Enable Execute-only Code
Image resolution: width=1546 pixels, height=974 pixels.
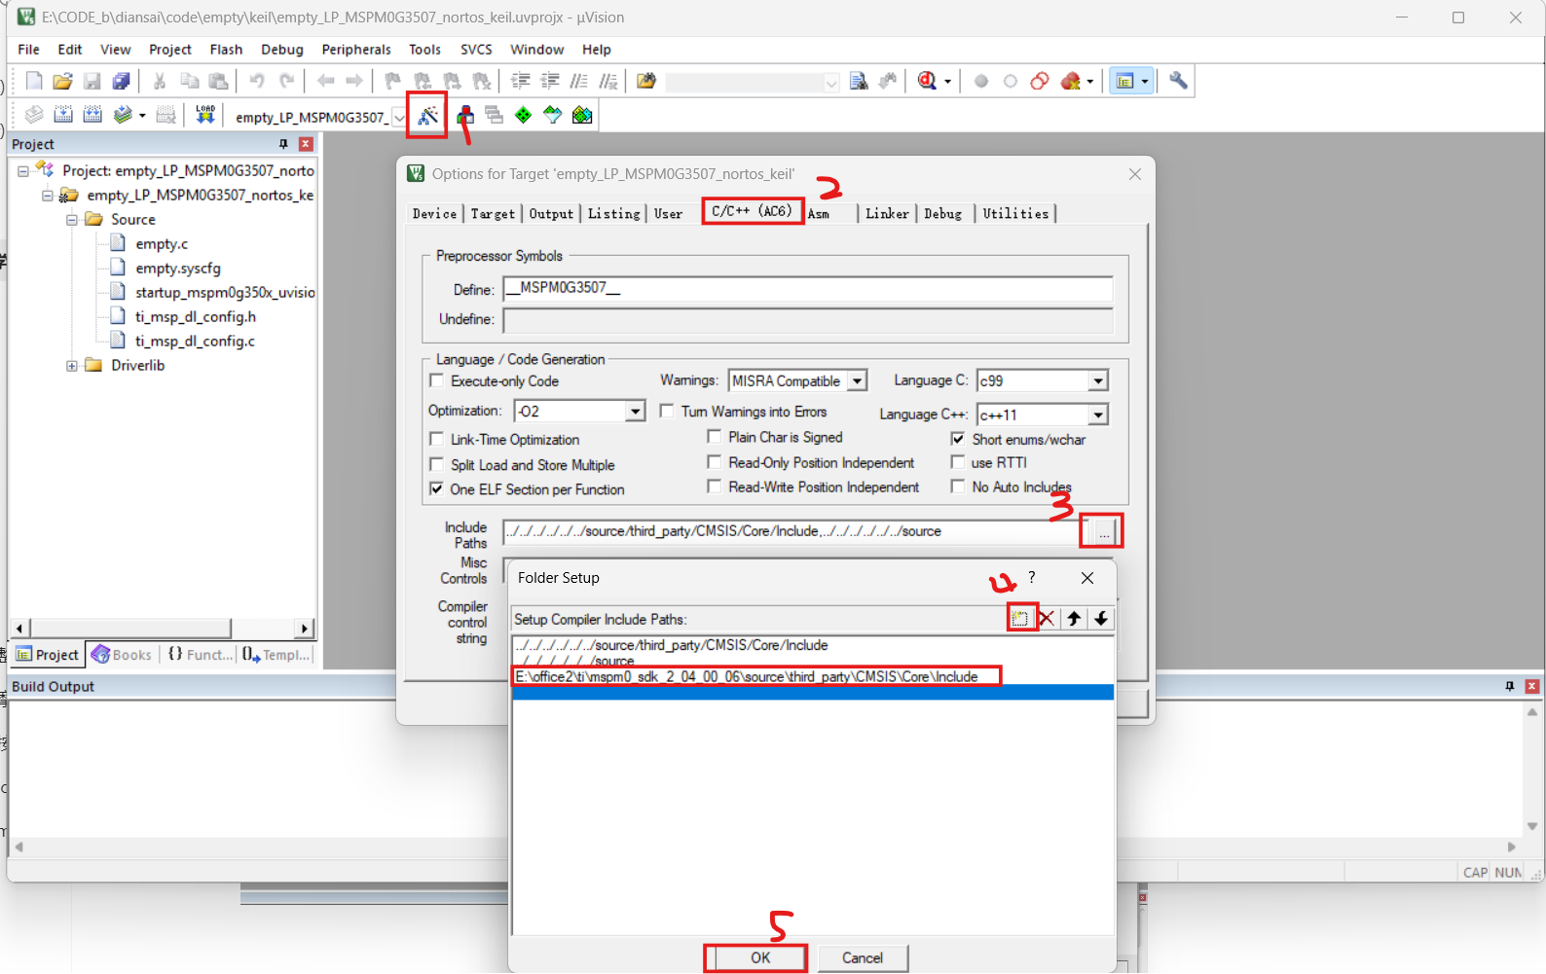(x=437, y=381)
